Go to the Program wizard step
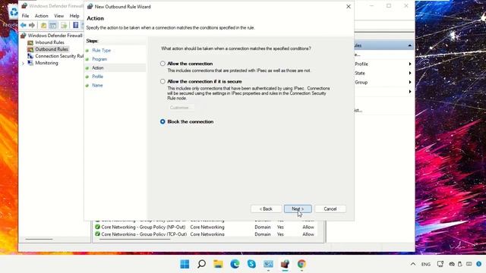The image size is (486, 273). click(x=99, y=59)
